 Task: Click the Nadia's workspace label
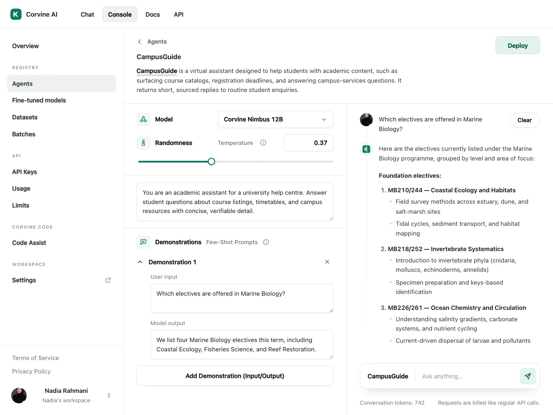coord(66,400)
